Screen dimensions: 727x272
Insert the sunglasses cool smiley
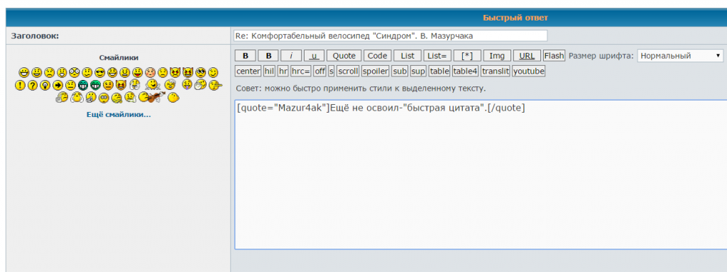coord(99,73)
